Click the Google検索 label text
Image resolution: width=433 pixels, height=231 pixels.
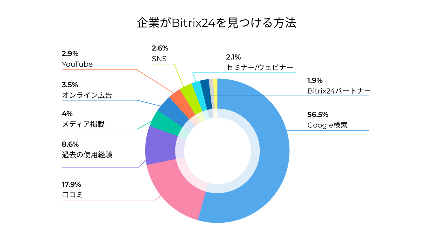(327, 125)
